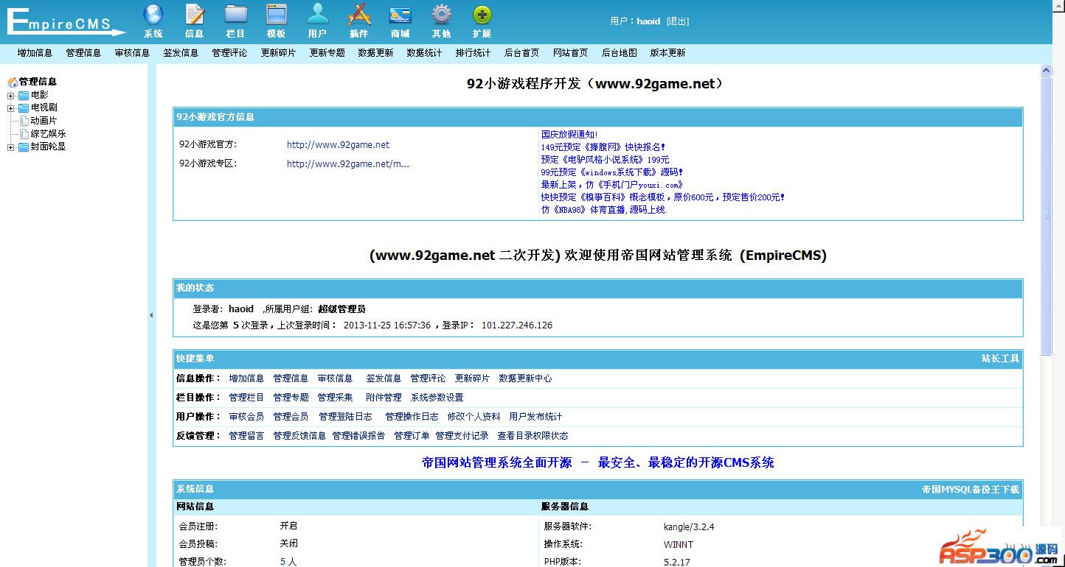Open the 扩展 (Extend) green plus icon

coord(482,15)
